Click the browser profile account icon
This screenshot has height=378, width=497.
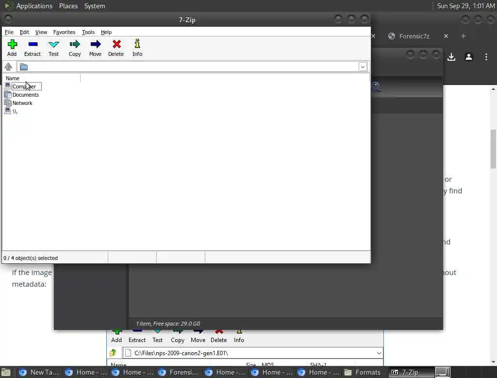point(469,57)
